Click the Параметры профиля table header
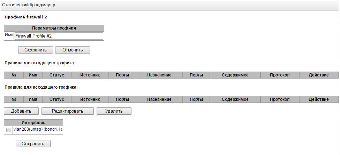Screen dimensions: 340x155 tap(54, 28)
